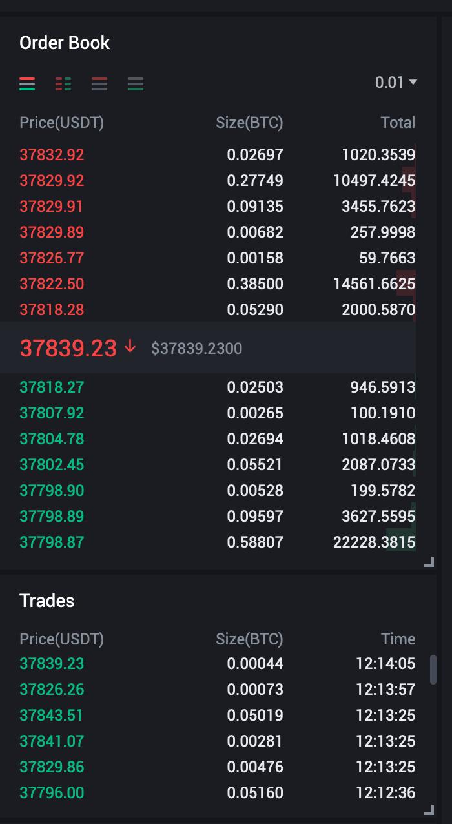This screenshot has height=824, width=452.
Task: Click the Order Book panel resize corner icon
Action: tap(428, 562)
